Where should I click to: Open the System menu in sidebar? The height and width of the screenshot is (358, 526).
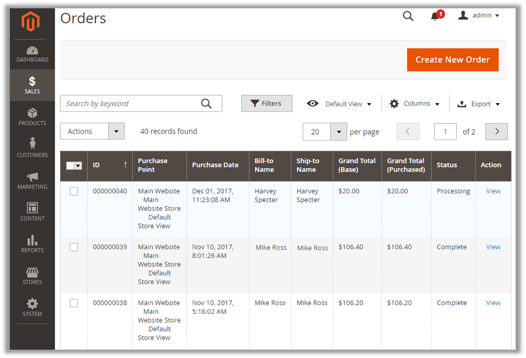[x=32, y=307]
